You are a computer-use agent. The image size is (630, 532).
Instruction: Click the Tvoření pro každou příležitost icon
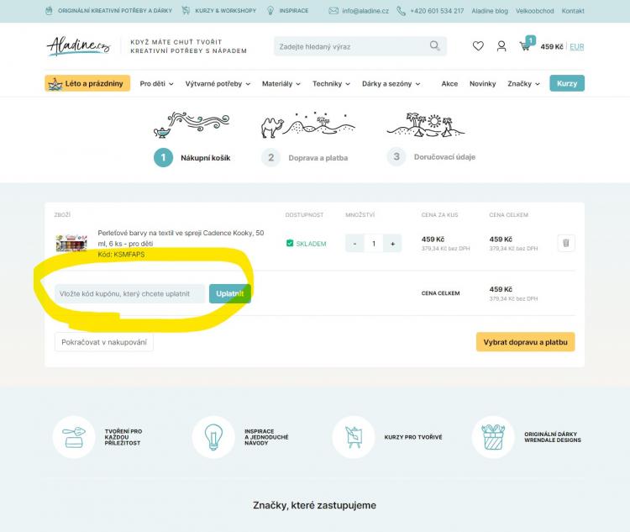click(74, 437)
